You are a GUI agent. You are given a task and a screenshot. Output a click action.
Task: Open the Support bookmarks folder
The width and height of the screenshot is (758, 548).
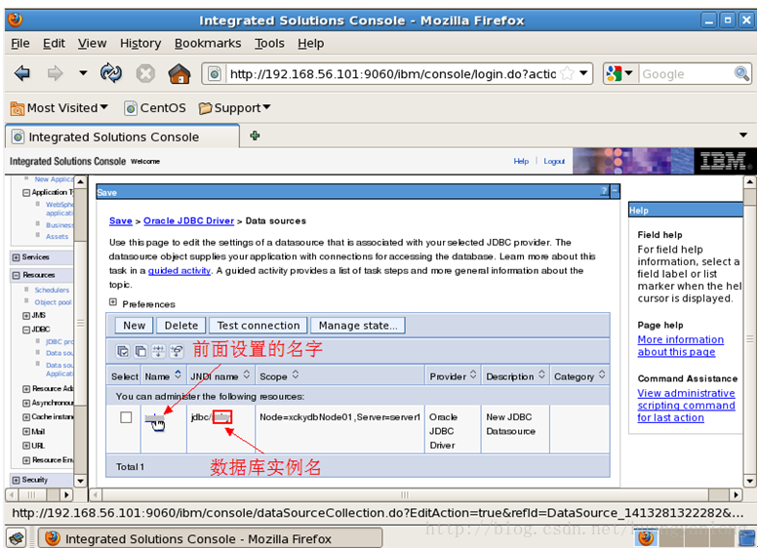click(234, 108)
